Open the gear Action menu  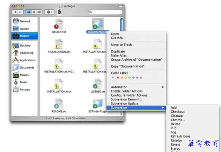[x=49, y=12]
